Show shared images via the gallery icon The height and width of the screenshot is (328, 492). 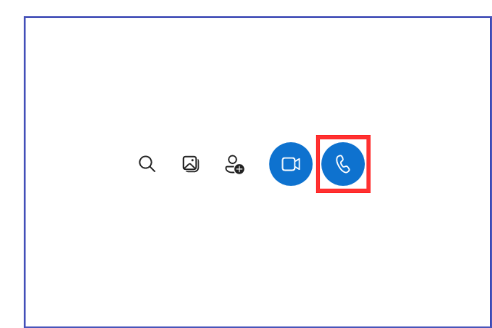191,164
